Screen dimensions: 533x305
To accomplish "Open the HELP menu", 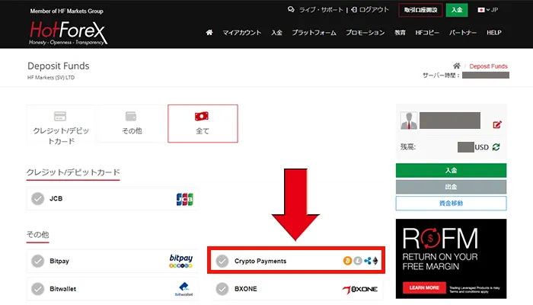I will click(494, 33).
